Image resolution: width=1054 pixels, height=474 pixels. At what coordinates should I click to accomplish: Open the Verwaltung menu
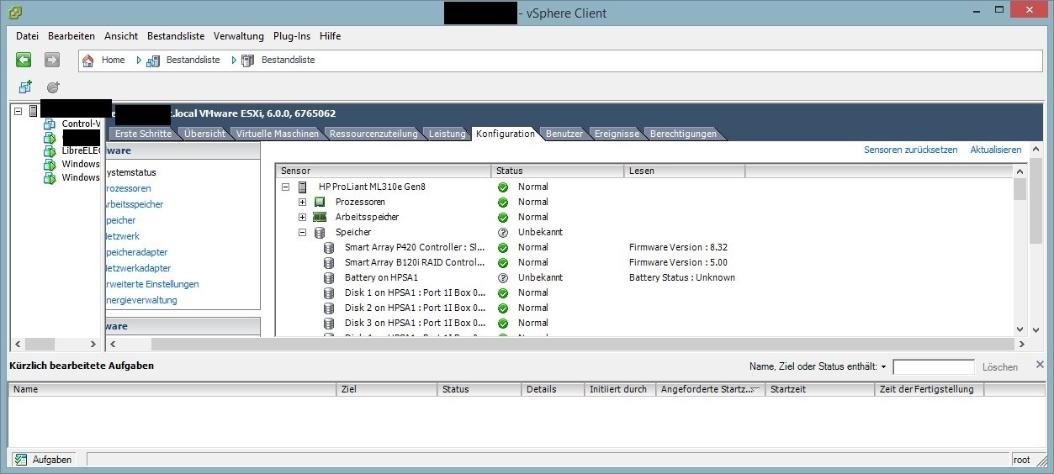[x=238, y=36]
